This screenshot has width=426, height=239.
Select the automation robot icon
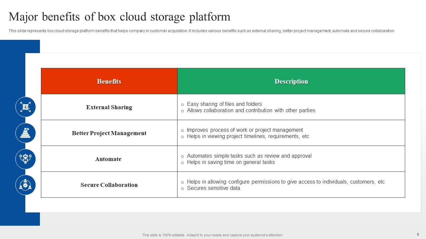[26, 159]
